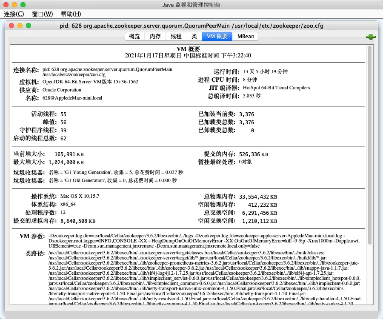Click the uptime value 13 天 5 小时 19 分钟
The image size is (383, 319).
265,71
